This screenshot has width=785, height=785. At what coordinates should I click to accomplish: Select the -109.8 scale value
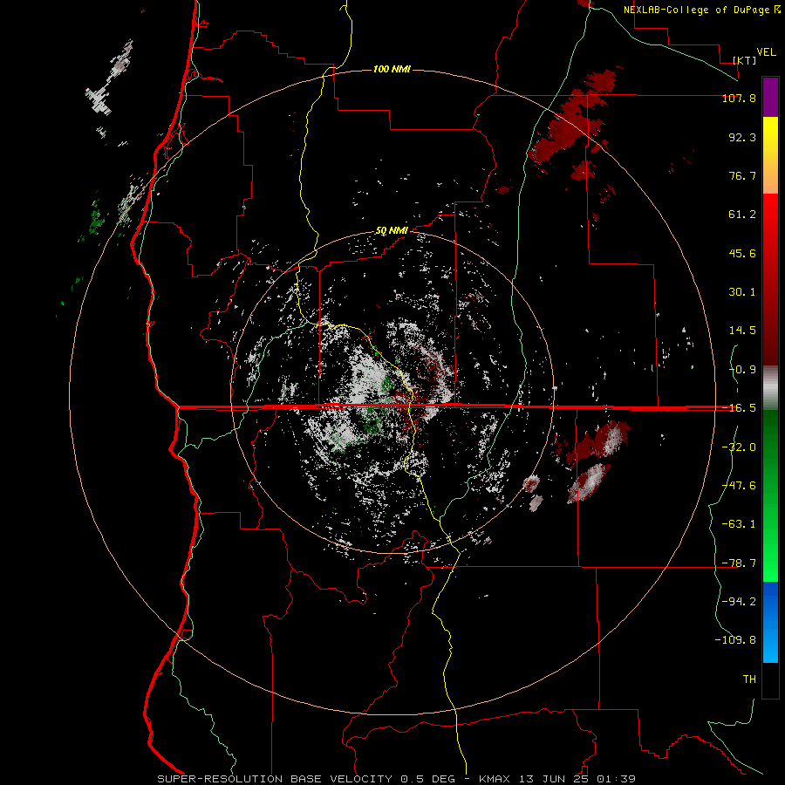(x=735, y=640)
